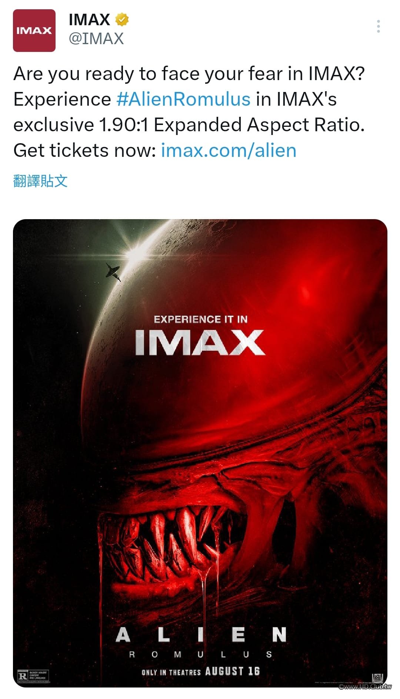Open the three-dot more options menu

[378, 26]
